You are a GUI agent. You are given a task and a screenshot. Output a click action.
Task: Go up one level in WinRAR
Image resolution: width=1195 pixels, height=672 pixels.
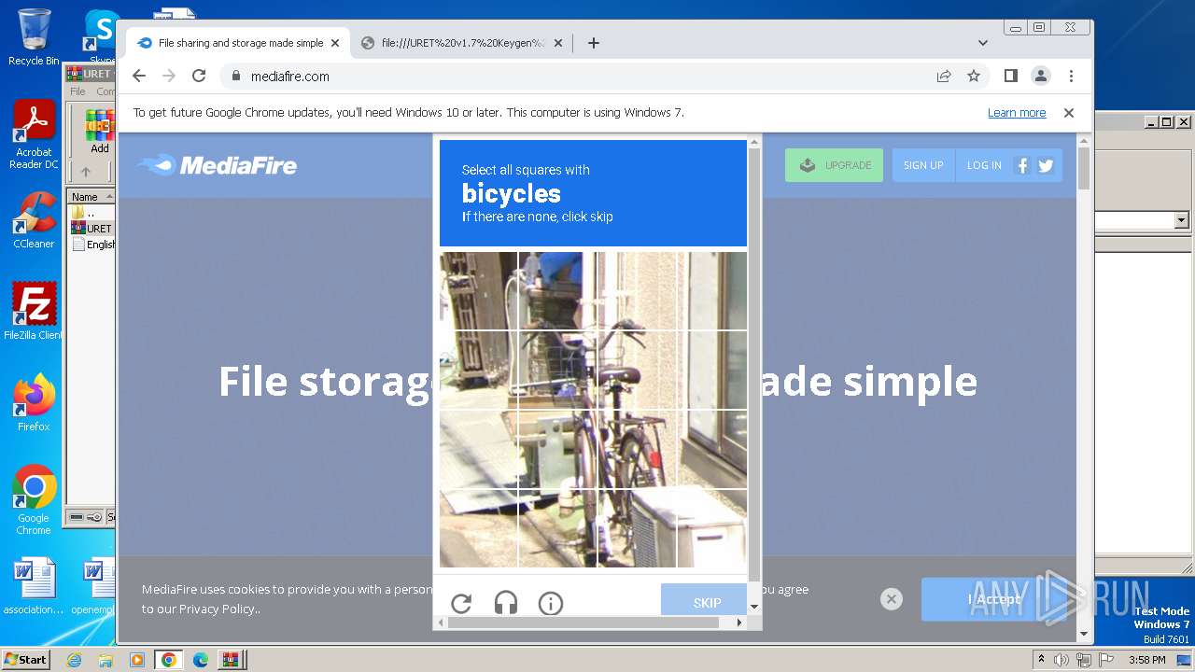(x=86, y=172)
